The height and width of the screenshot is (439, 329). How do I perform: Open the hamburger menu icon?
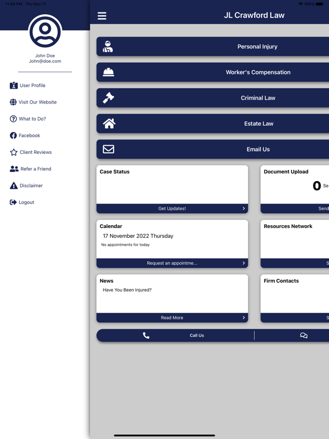(x=102, y=15)
